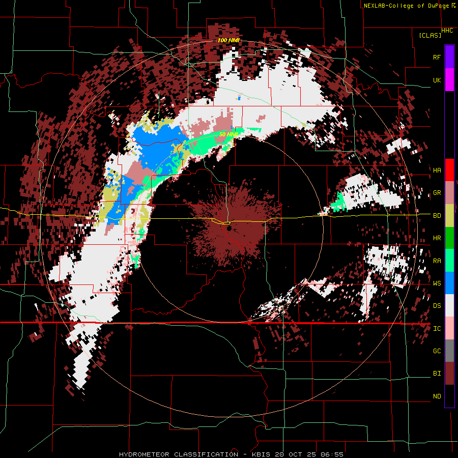Viewport: 458px width, 458px height.
Task: Click the HA red legend swatch
Action: pos(449,170)
